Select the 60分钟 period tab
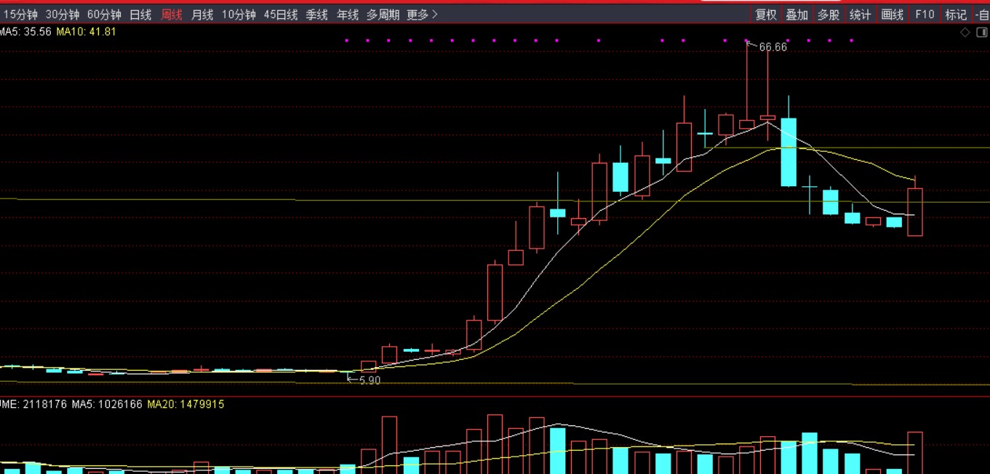 (104, 15)
